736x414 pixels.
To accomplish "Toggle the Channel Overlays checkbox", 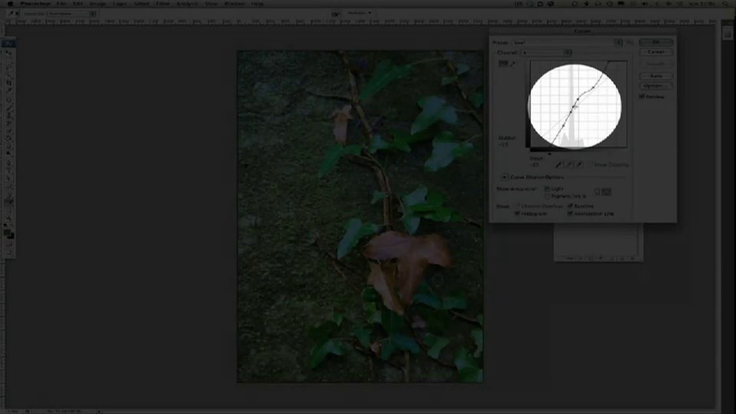I will pyautogui.click(x=517, y=205).
